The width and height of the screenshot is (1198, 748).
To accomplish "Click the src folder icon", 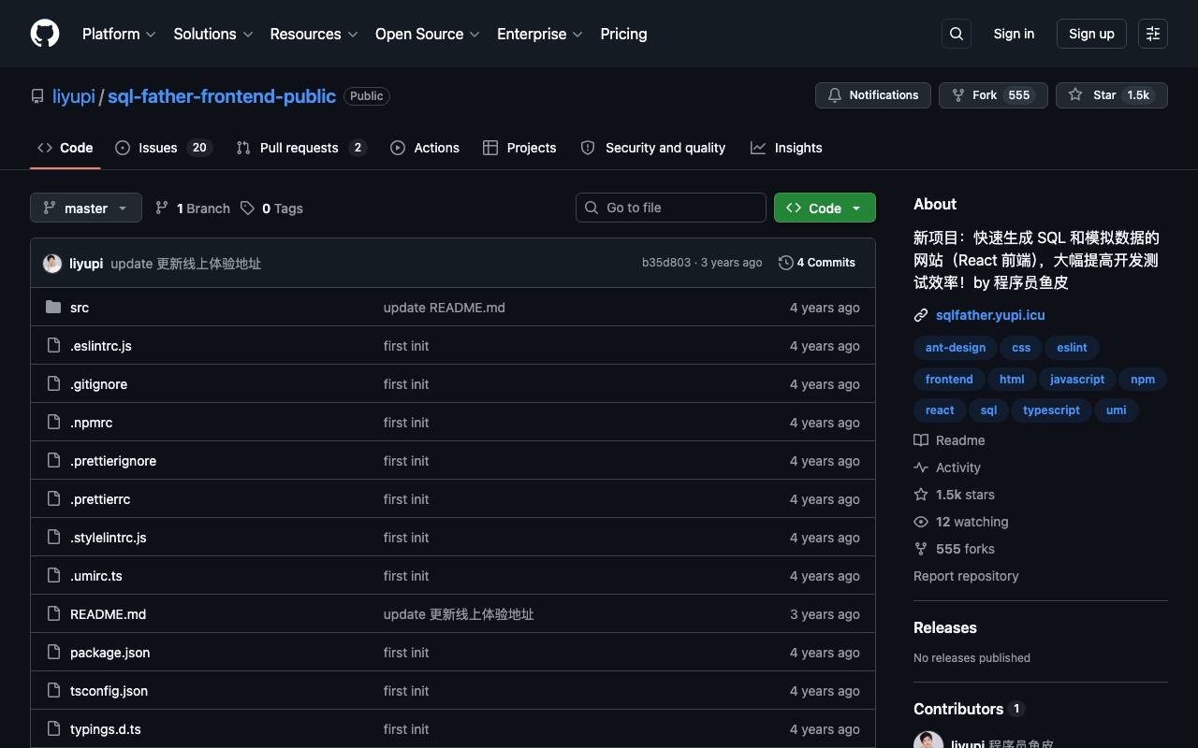I will coord(53,308).
